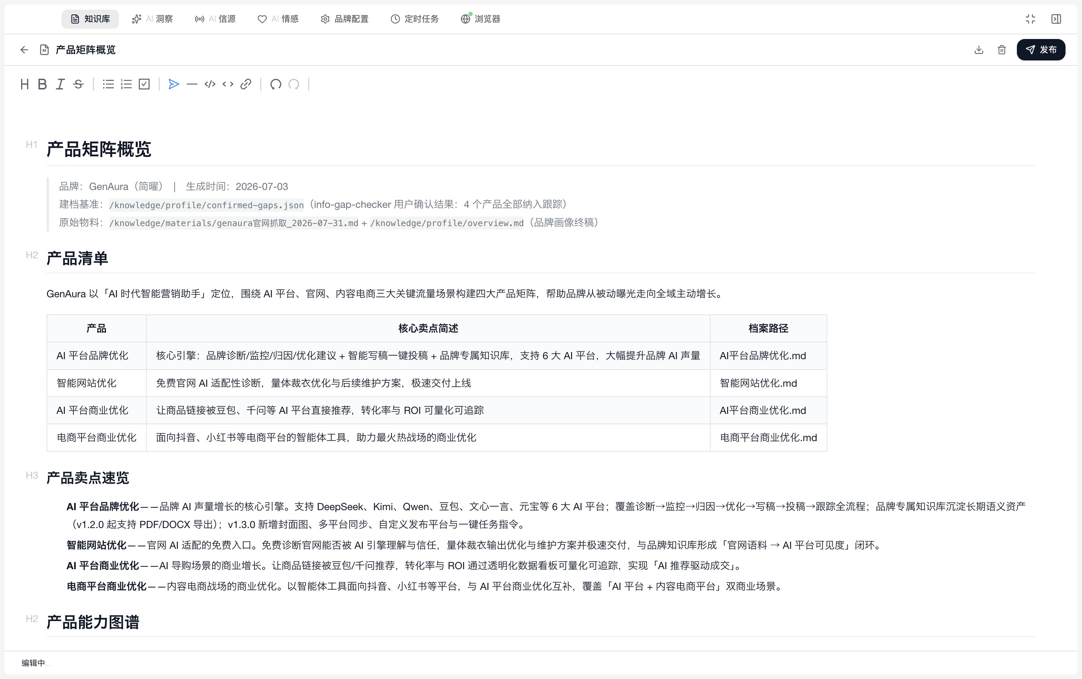Click the genaura官网抓取 materials path
1082x679 pixels.
[x=234, y=223]
